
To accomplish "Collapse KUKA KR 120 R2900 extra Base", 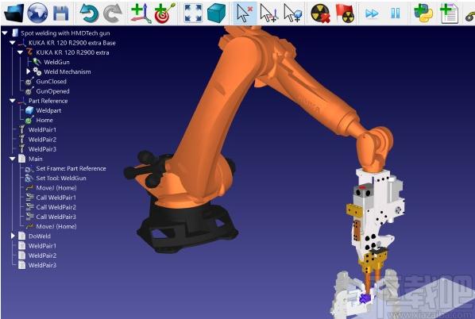I will tap(12, 43).
